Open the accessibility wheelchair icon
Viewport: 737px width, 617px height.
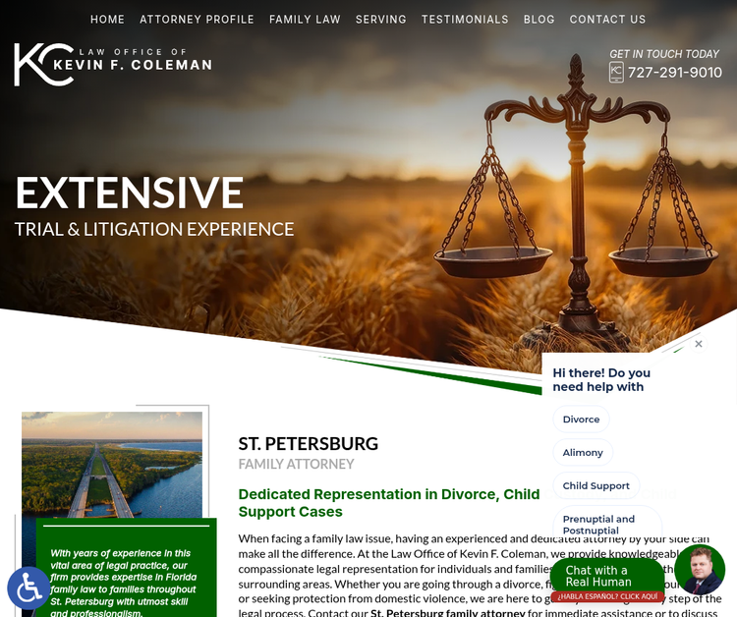(28, 588)
